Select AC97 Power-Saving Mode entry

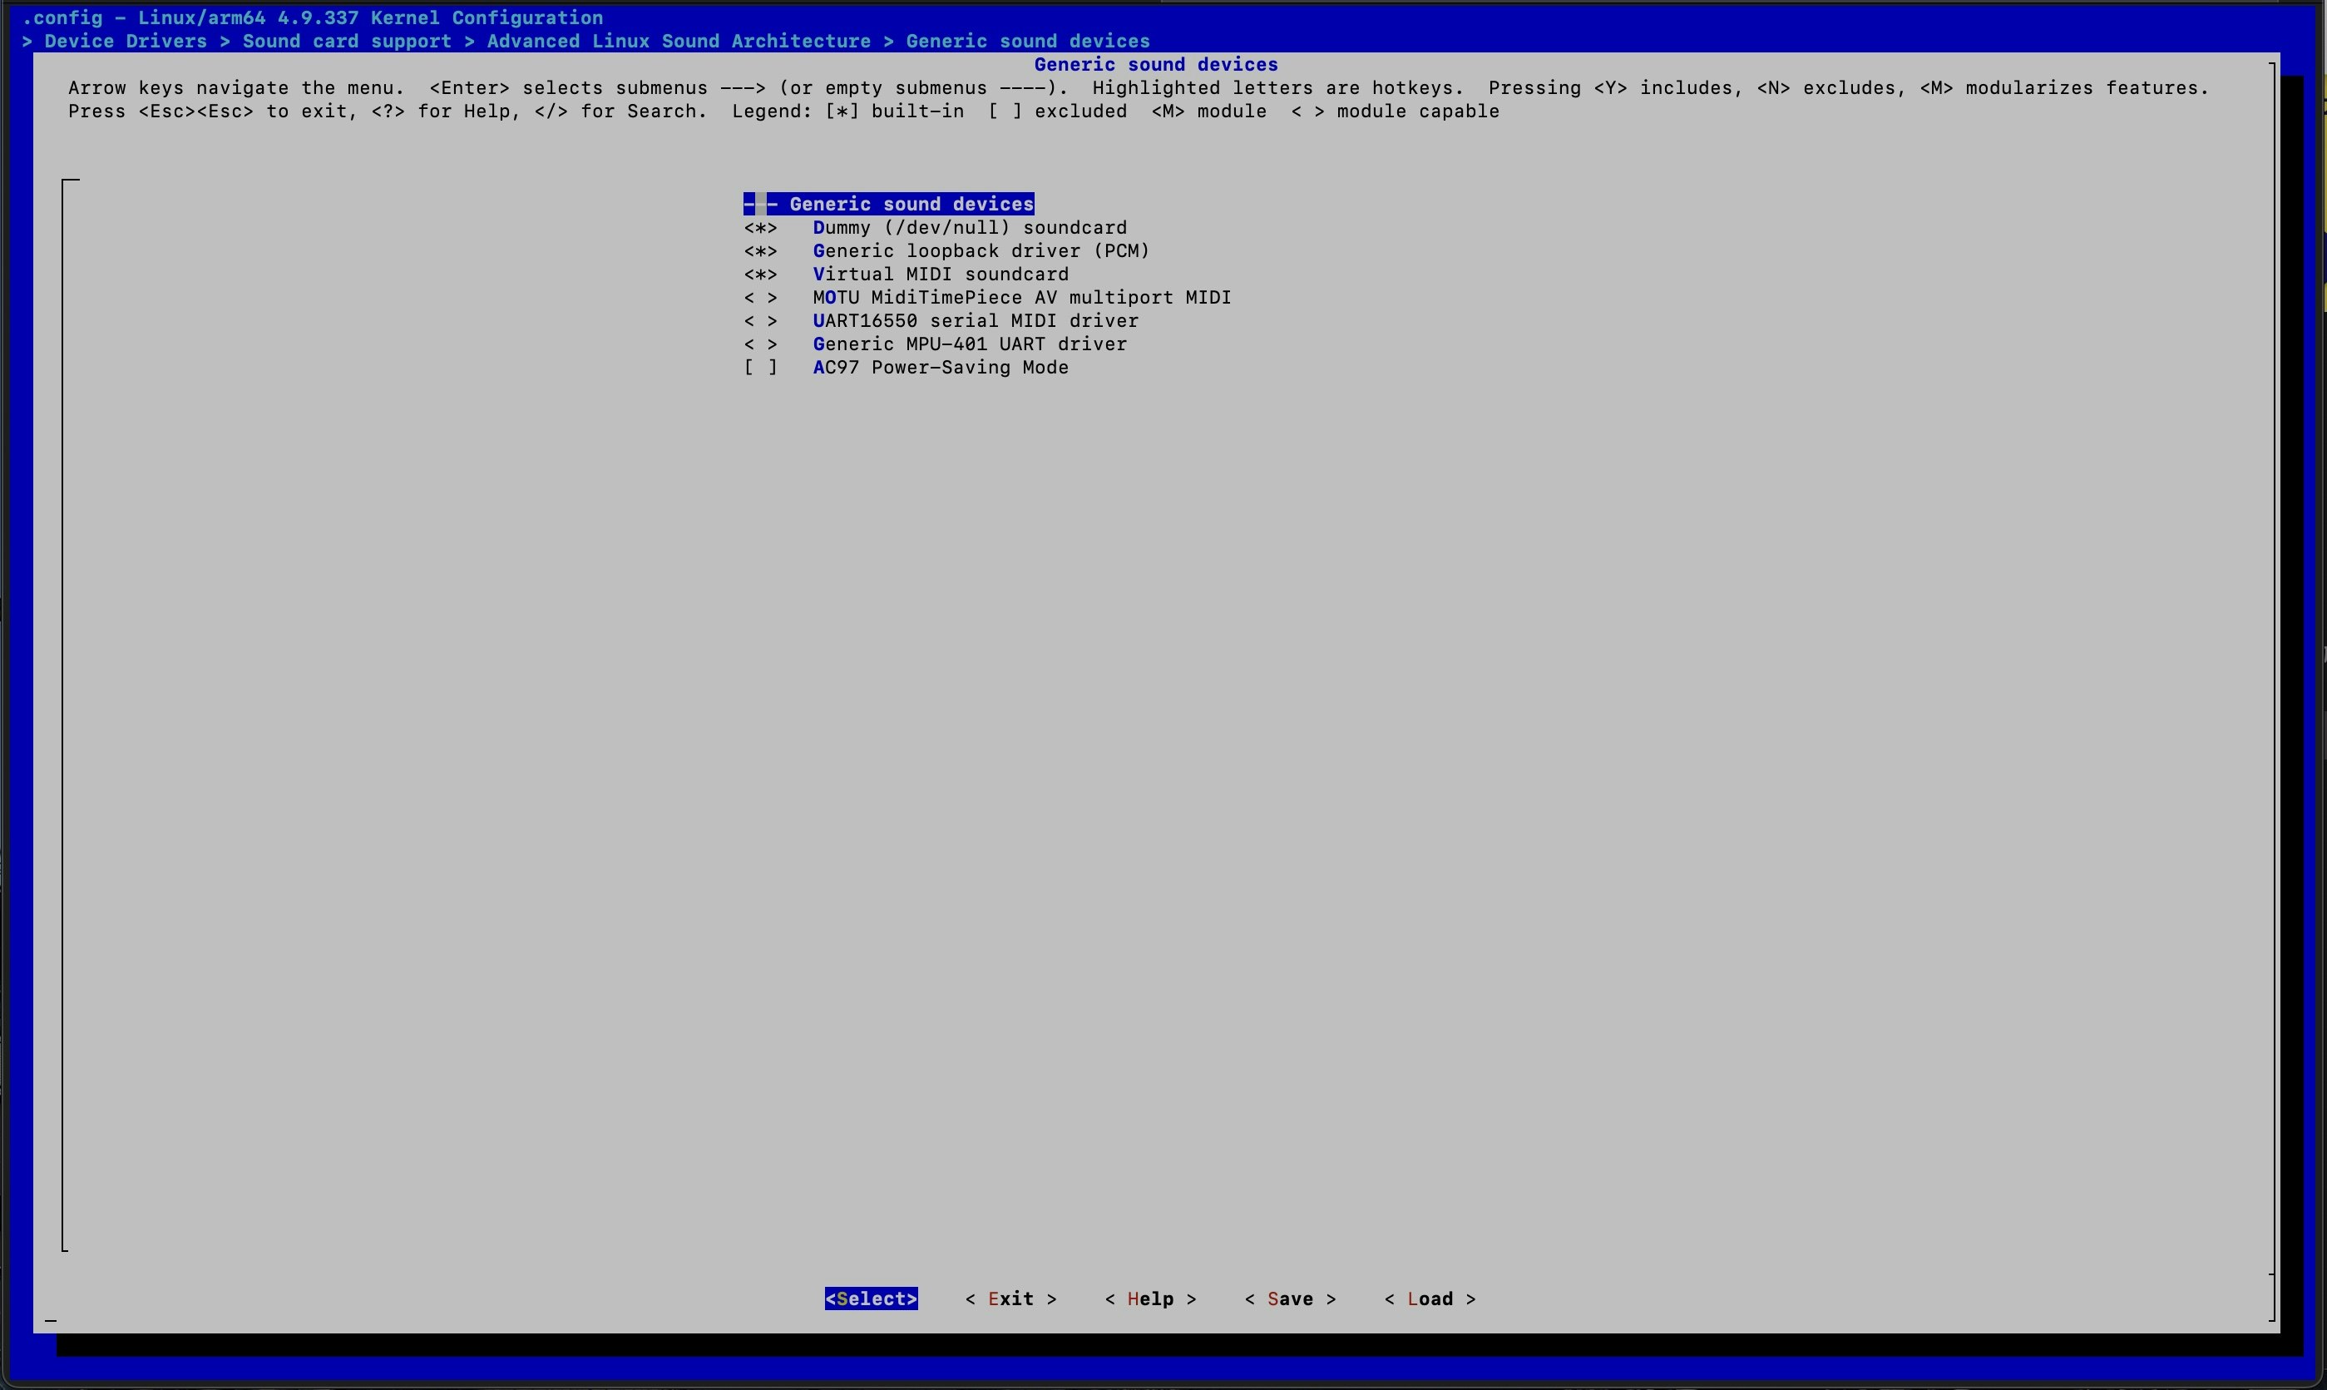click(940, 369)
